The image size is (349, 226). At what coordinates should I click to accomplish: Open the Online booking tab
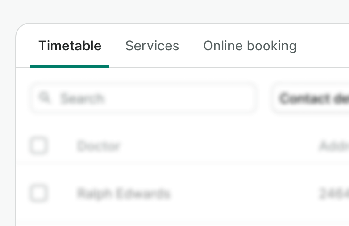pos(249,46)
